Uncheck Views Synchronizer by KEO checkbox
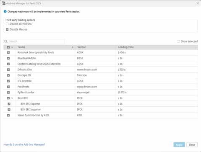The image size is (201, 152). pyautogui.click(x=8, y=115)
